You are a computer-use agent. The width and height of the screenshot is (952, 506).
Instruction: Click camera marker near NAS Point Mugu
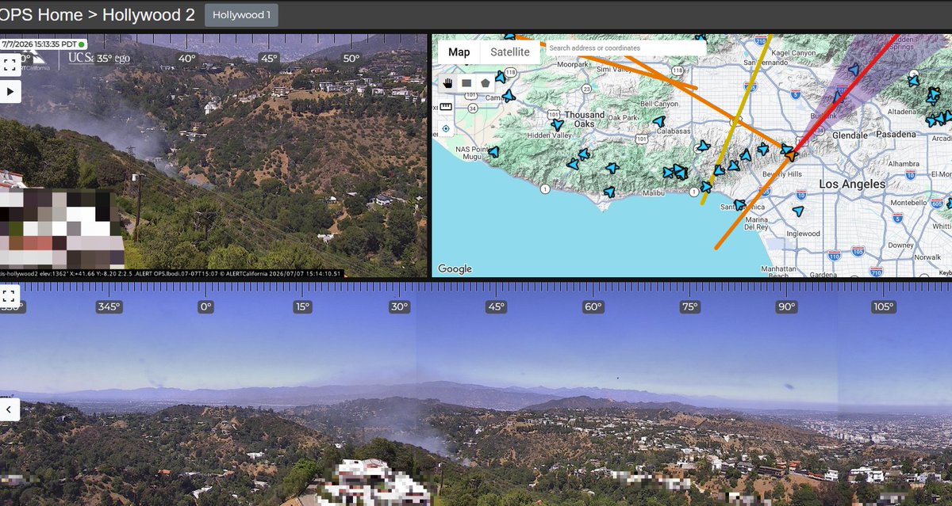(493, 151)
